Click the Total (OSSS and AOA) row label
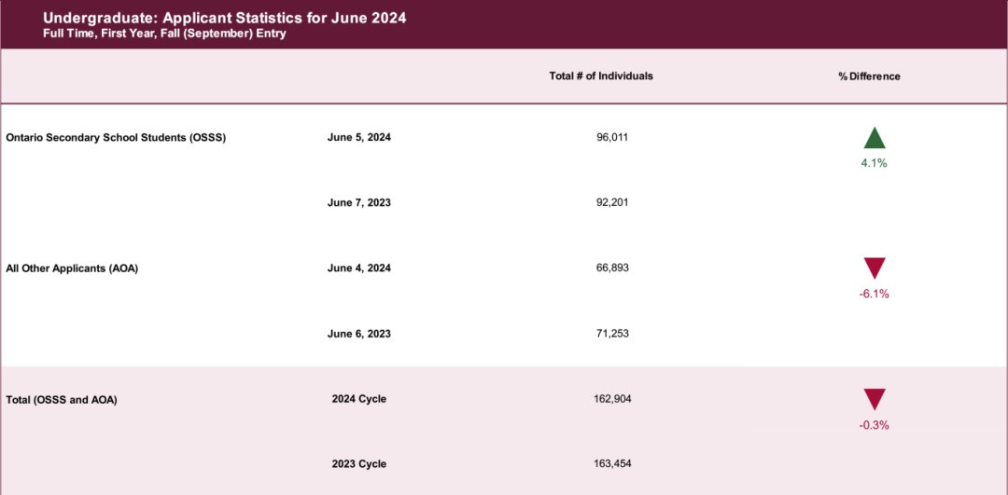 61,400
